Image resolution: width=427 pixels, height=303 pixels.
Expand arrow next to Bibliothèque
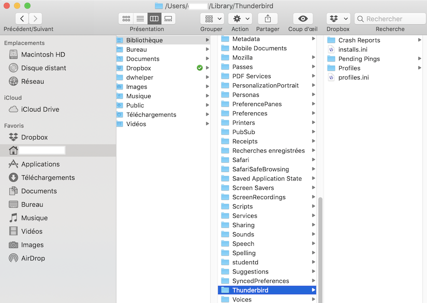(208, 40)
